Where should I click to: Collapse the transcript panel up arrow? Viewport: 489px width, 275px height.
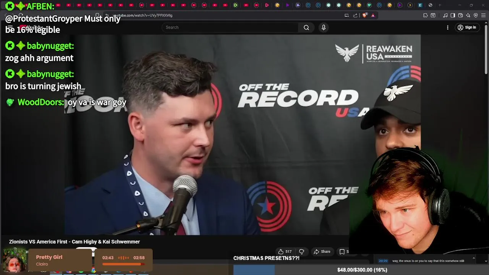[x=474, y=258]
